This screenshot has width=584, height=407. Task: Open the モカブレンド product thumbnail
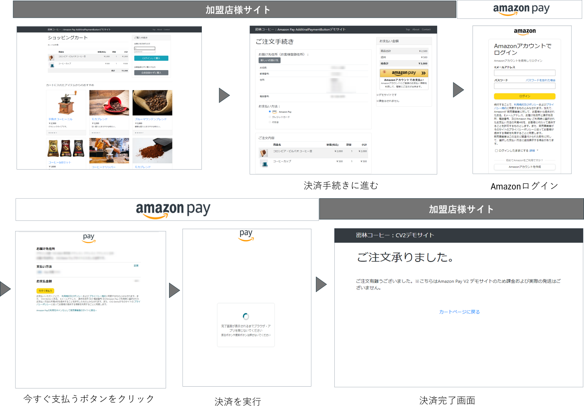pos(109,103)
